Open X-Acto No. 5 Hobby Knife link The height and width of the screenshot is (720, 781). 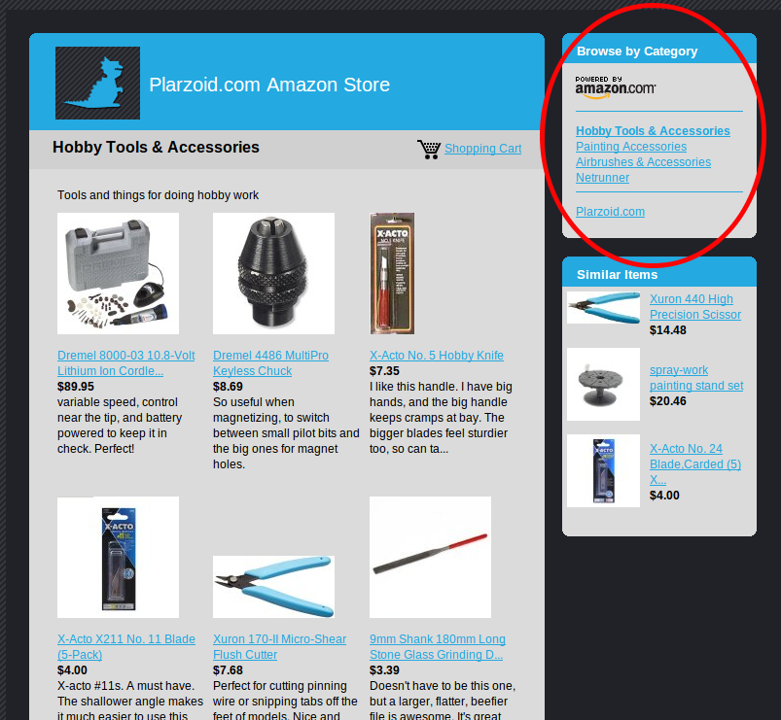[x=437, y=356]
